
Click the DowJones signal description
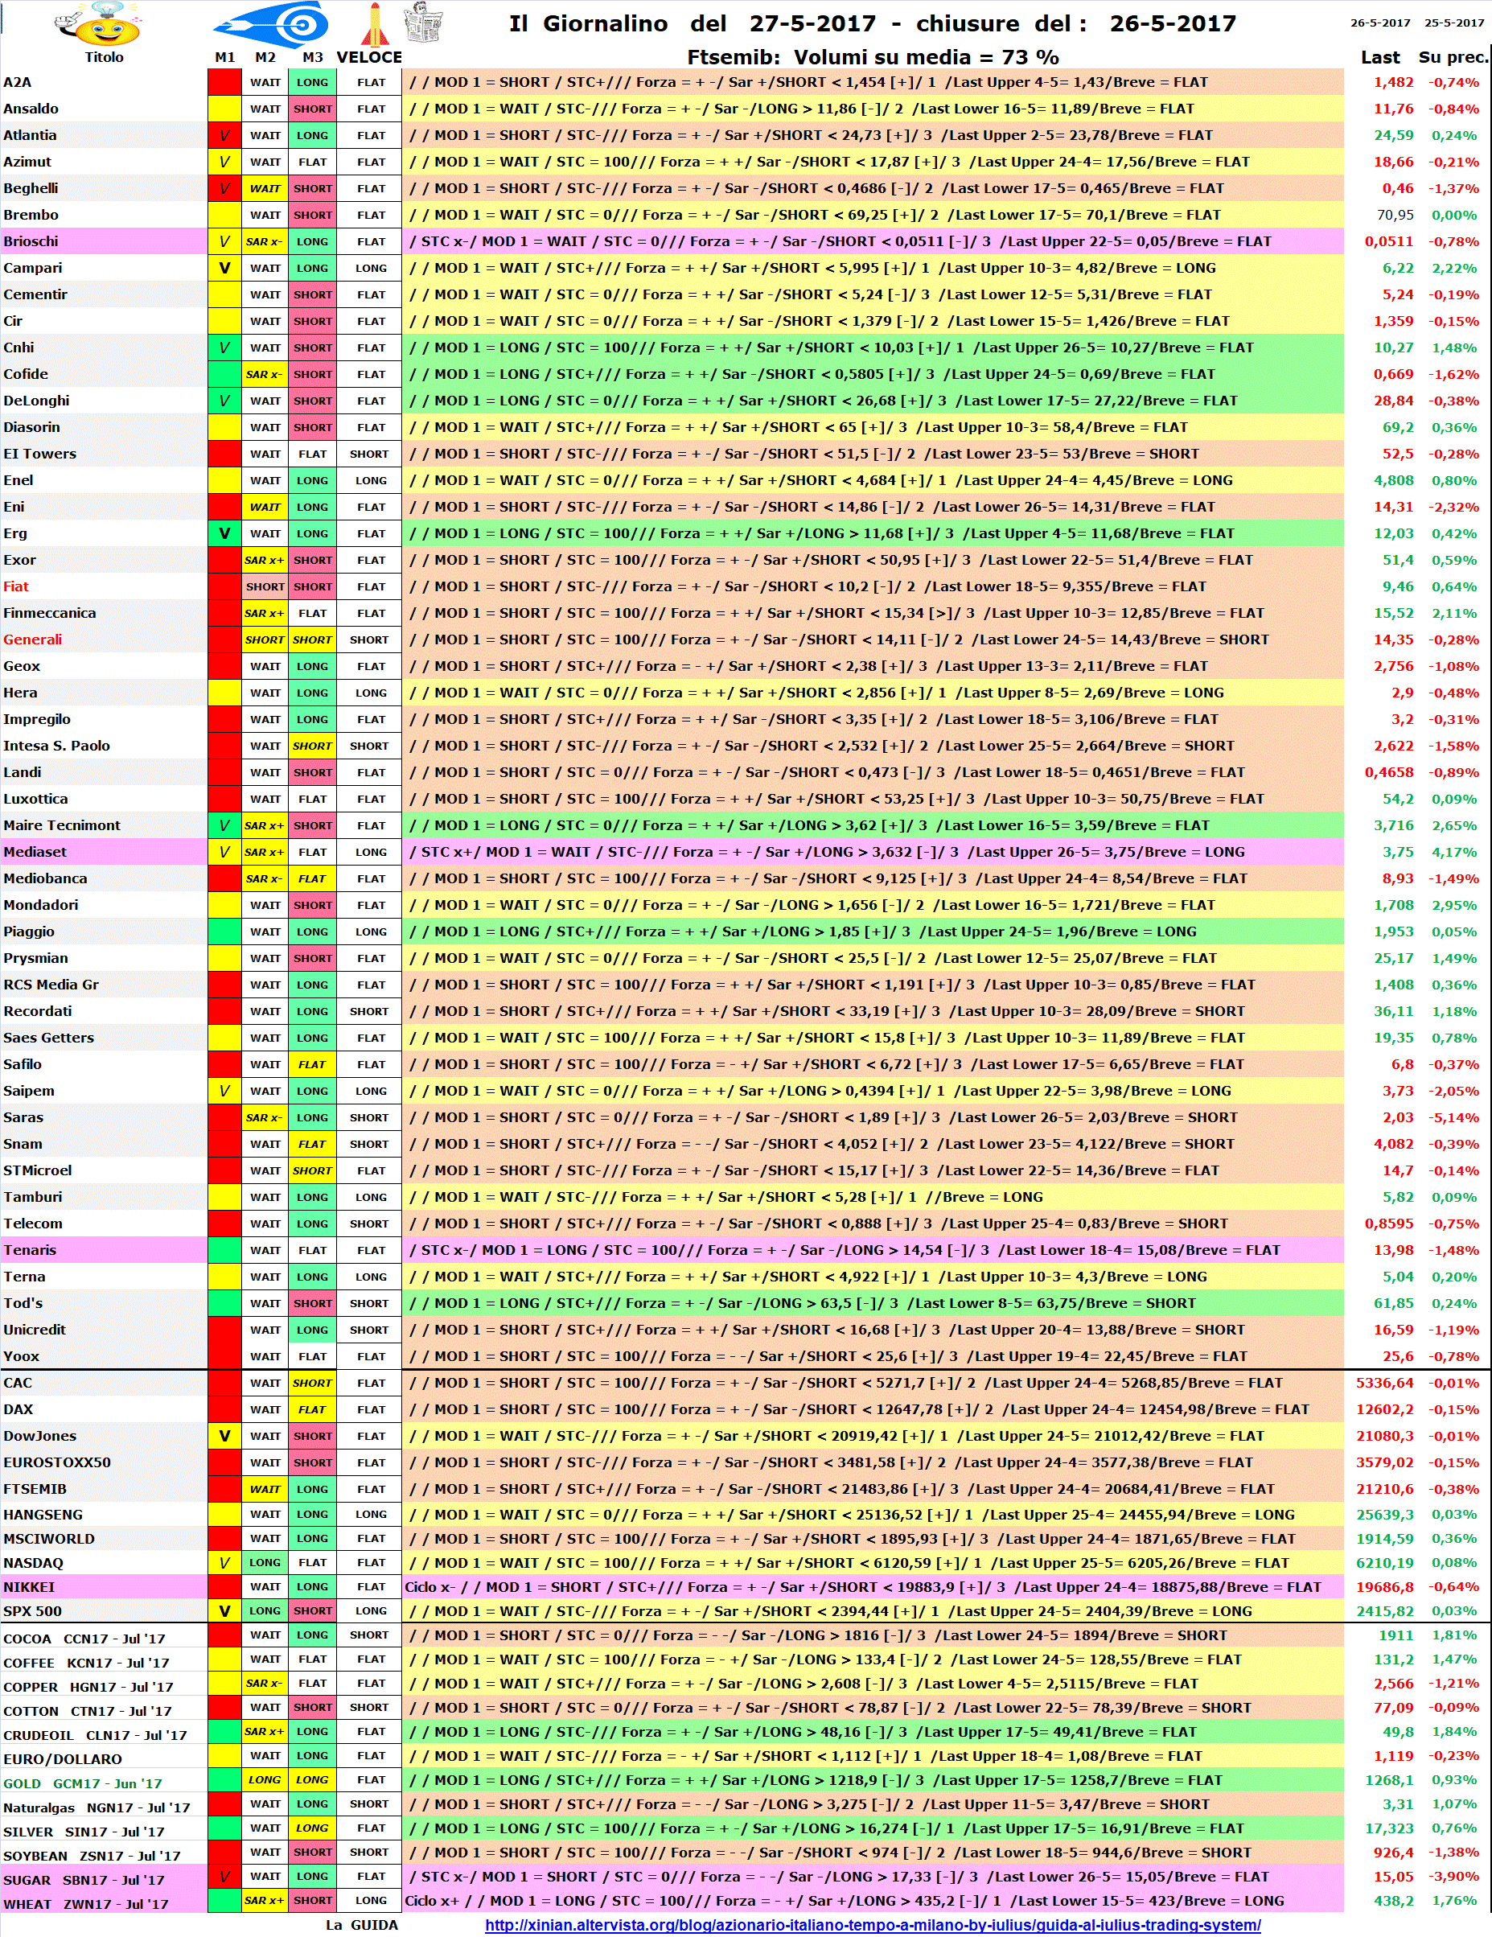836,1436
